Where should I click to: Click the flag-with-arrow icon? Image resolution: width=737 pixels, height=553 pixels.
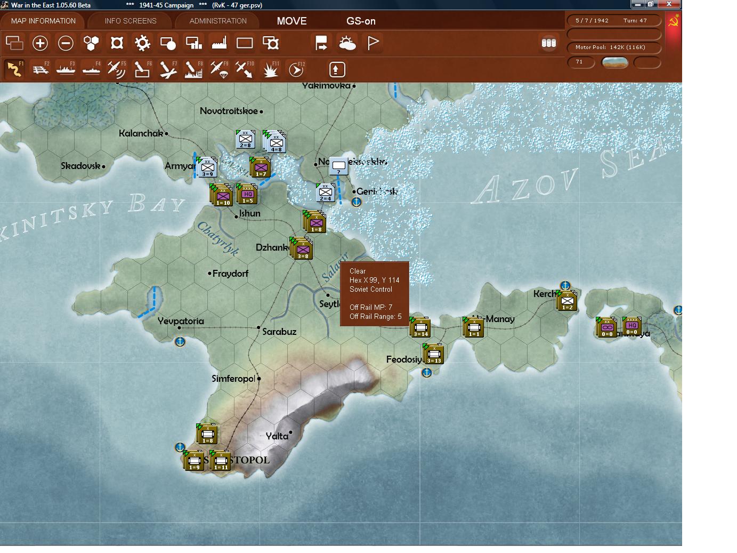321,43
